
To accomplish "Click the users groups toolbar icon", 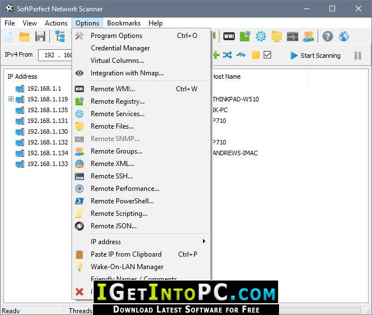I will (x=308, y=36).
